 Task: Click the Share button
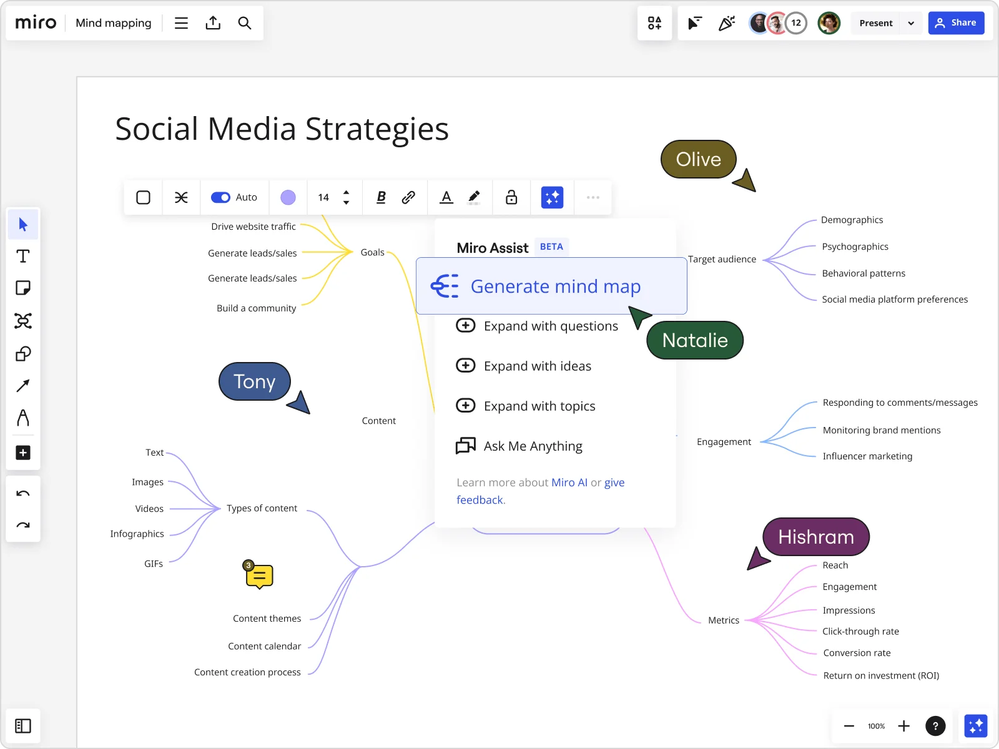point(957,22)
